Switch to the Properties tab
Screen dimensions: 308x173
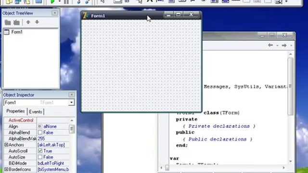point(15,111)
